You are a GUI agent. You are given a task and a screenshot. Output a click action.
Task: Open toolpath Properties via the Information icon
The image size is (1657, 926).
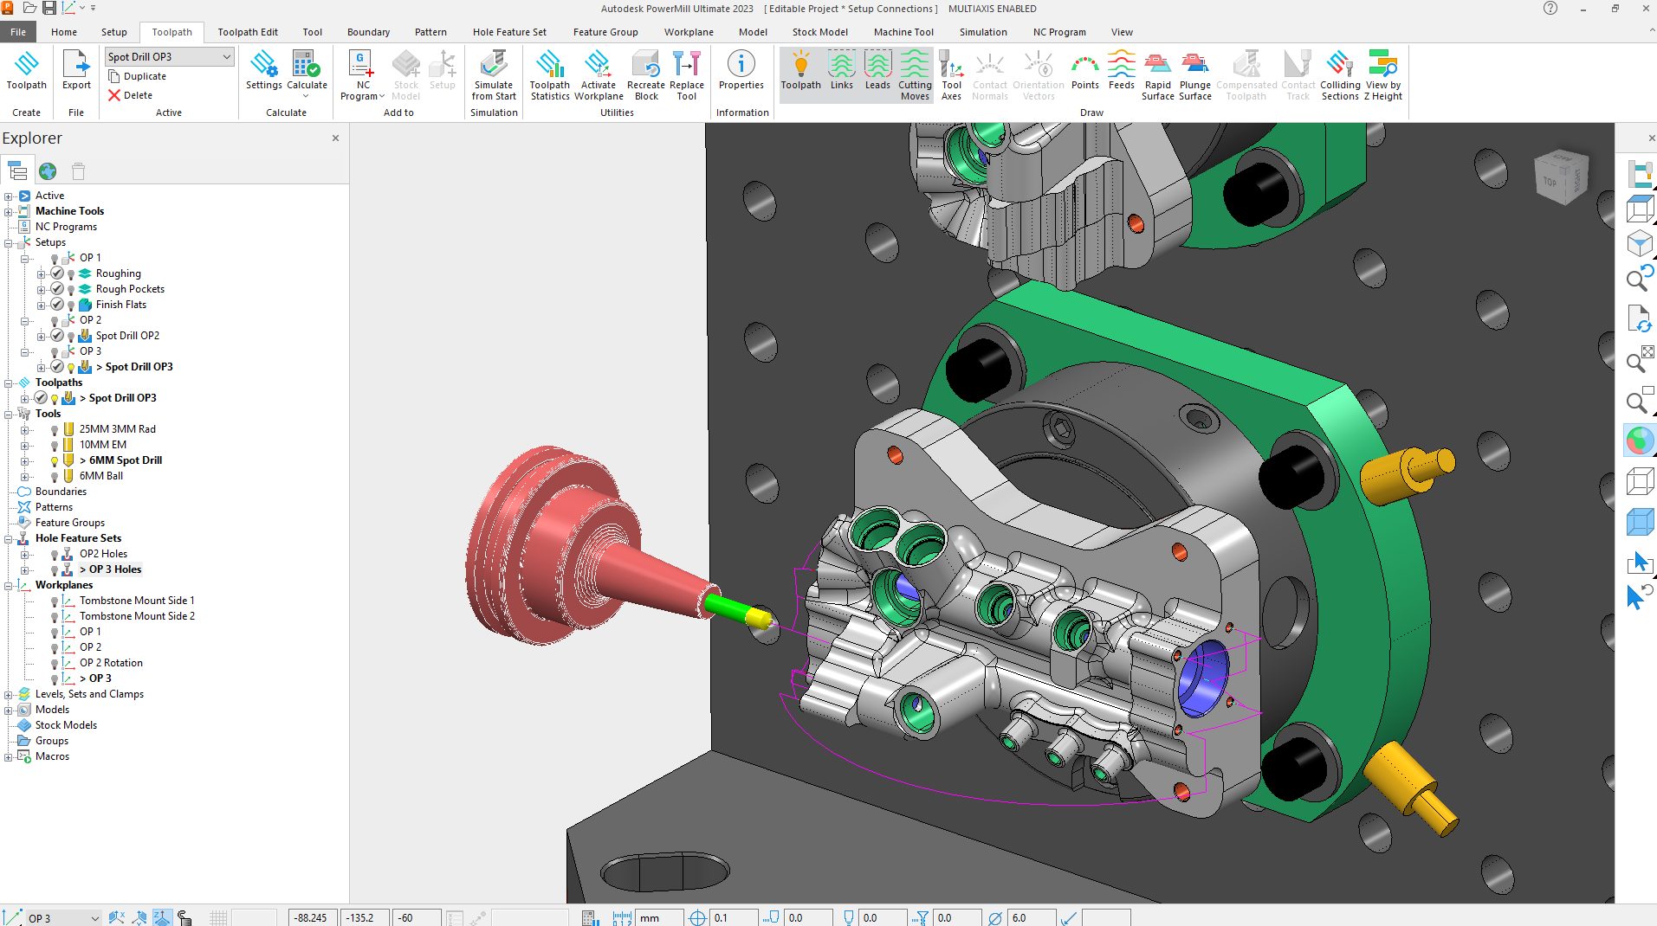[x=741, y=74]
